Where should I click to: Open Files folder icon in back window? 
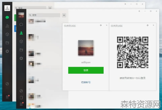[x=7, y=43]
